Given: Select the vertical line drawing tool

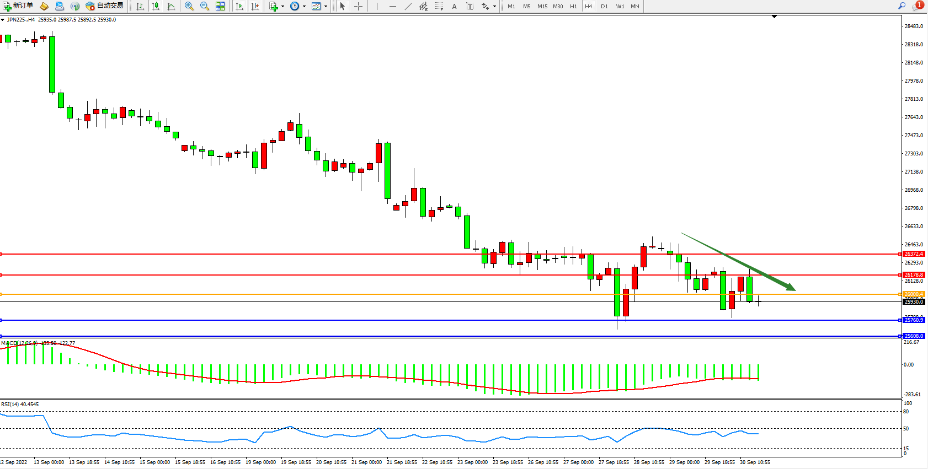Looking at the screenshot, I should (x=377, y=6).
